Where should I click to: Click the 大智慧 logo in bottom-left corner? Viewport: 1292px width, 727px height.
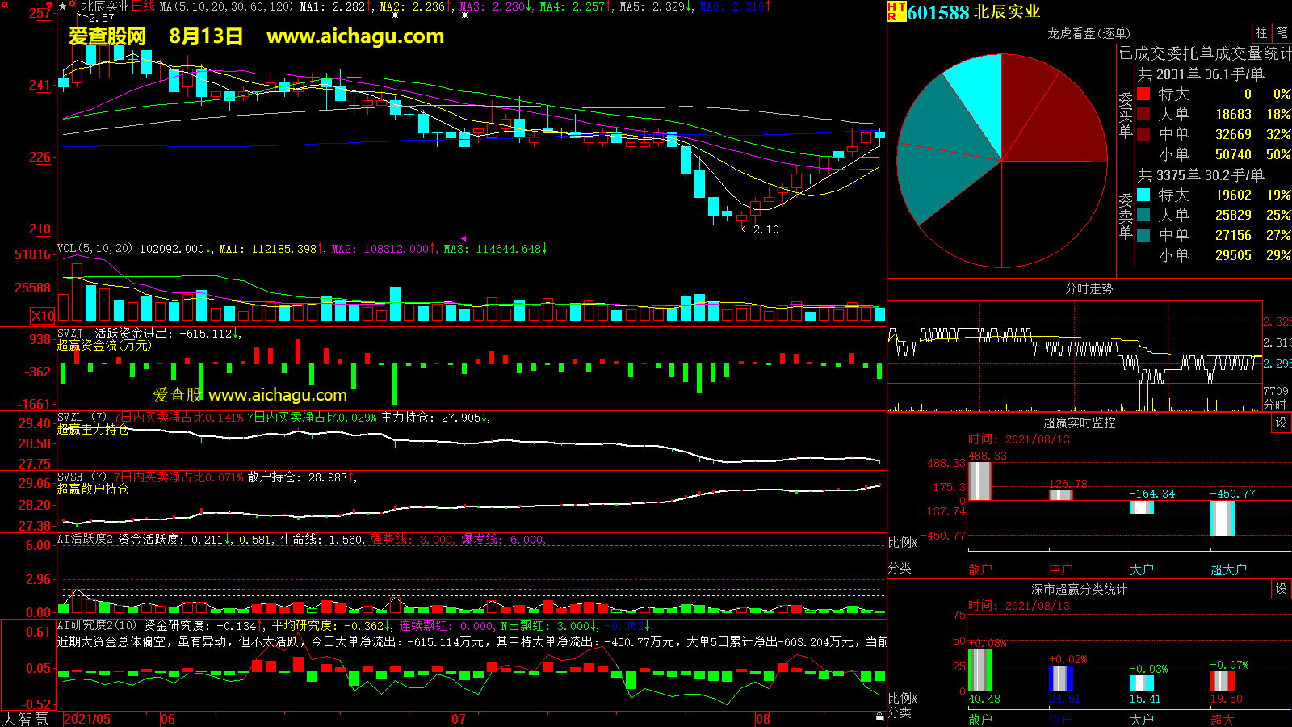tap(25, 719)
